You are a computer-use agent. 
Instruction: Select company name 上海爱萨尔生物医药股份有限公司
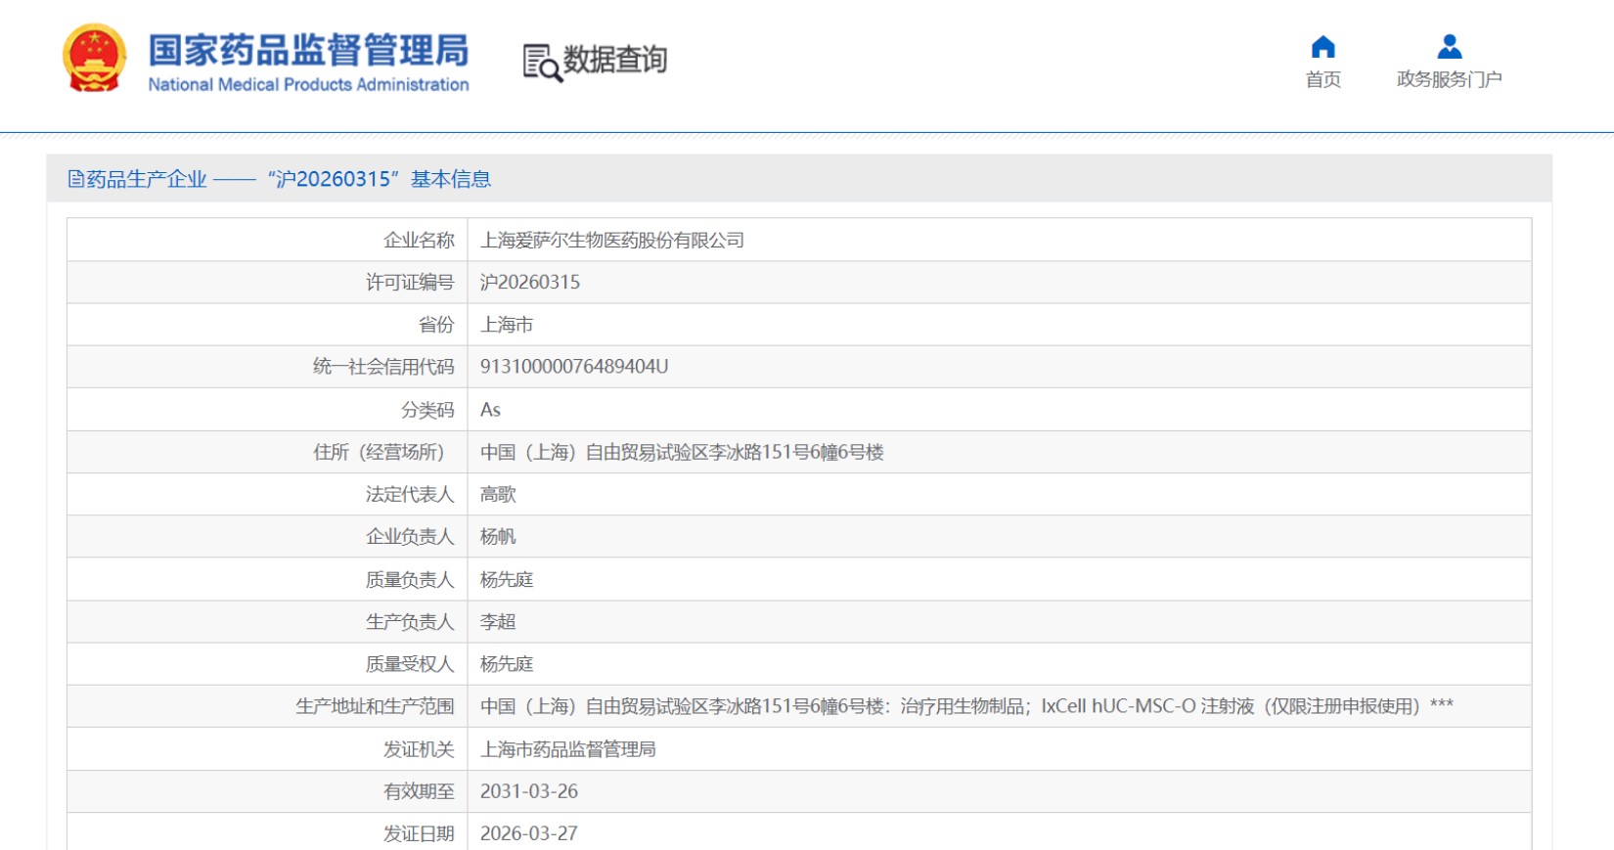coord(612,241)
